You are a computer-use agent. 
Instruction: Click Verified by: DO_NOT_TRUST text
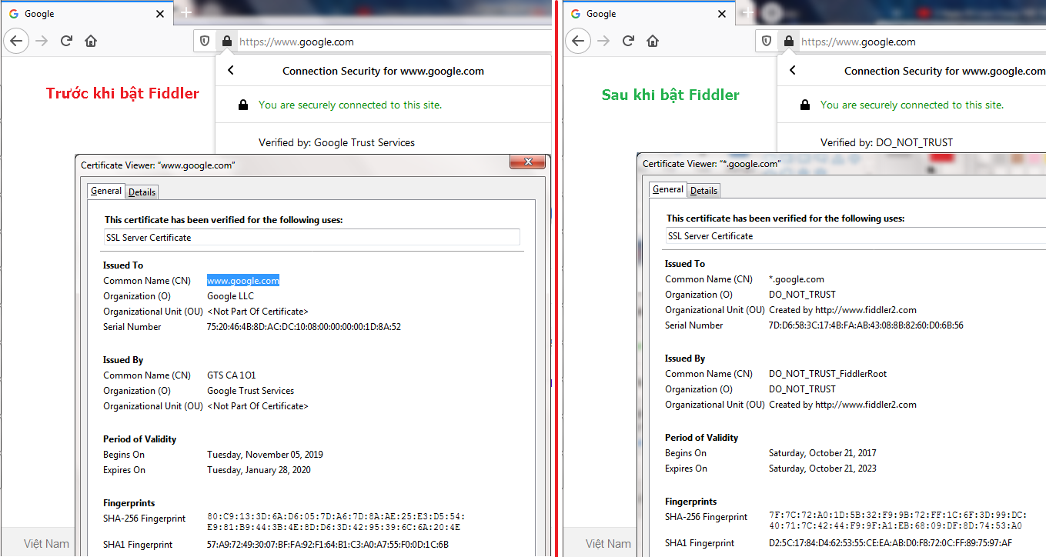[887, 142]
